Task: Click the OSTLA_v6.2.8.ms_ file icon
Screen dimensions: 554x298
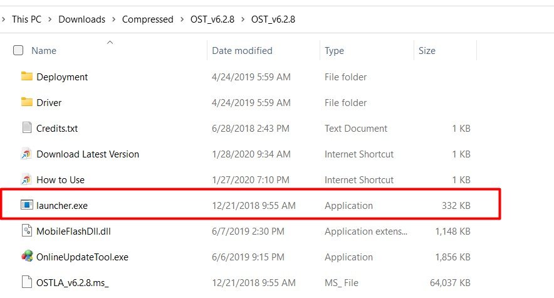Action: point(27,282)
